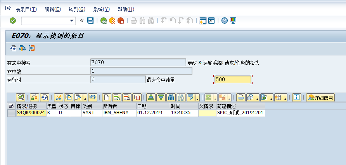Click the 运行时 field showing 0
The height and width of the screenshot is (165, 346).
tap(118, 79)
